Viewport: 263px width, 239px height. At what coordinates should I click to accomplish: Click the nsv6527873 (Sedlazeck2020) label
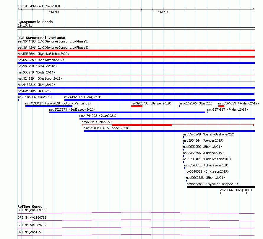pos(72,109)
